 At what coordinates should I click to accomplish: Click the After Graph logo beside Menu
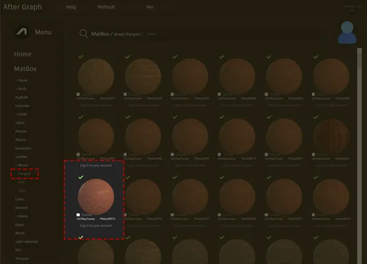[x=22, y=32]
